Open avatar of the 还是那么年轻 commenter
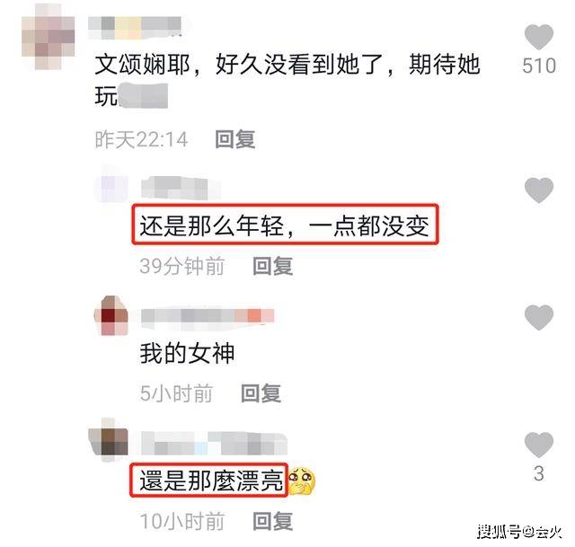 coord(111,187)
